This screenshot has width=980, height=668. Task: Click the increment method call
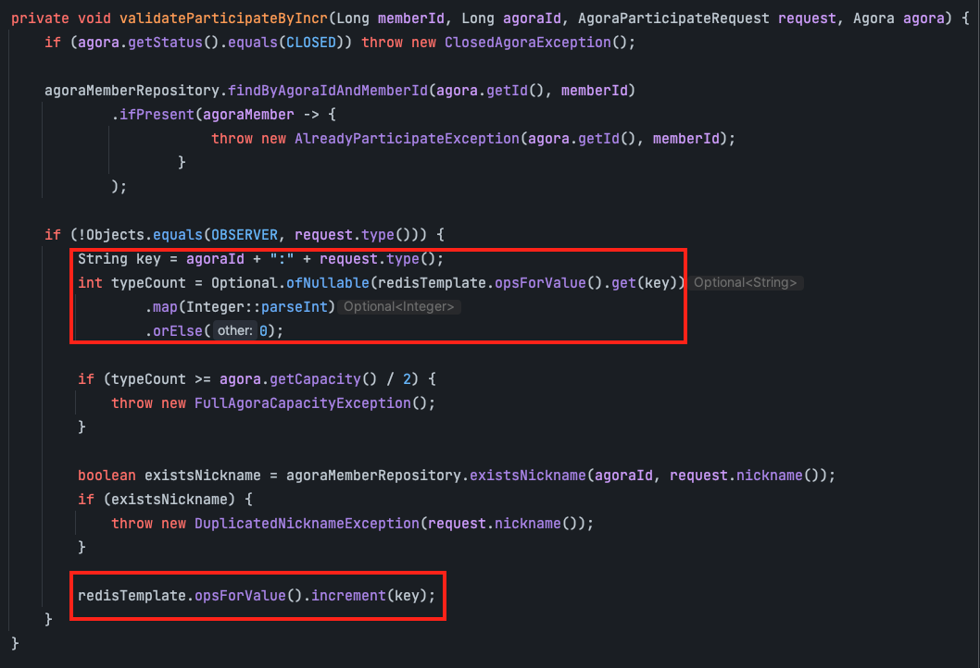click(349, 595)
